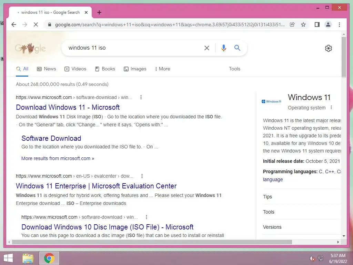This screenshot has height=265, width=353.
Task: Clear the search box with X
Action: (x=207, y=48)
